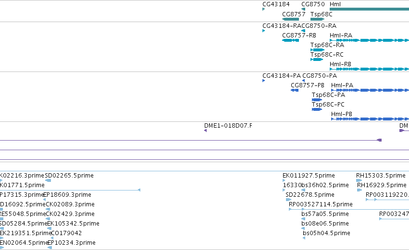This screenshot has height=250, width=409.
Task: Select the CG8757 gene glyph
Action: pos(291,19)
